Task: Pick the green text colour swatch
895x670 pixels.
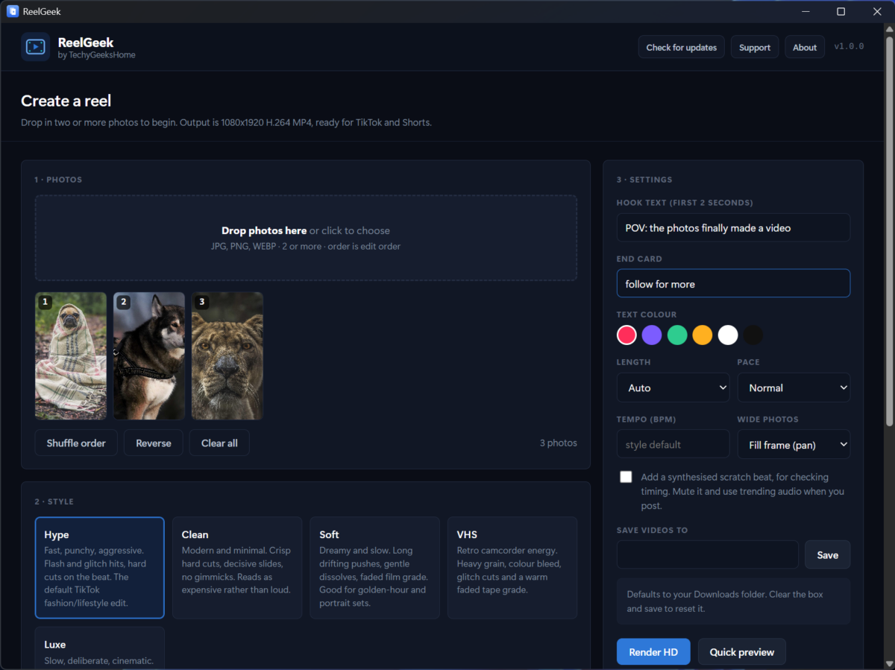Action: click(x=677, y=335)
